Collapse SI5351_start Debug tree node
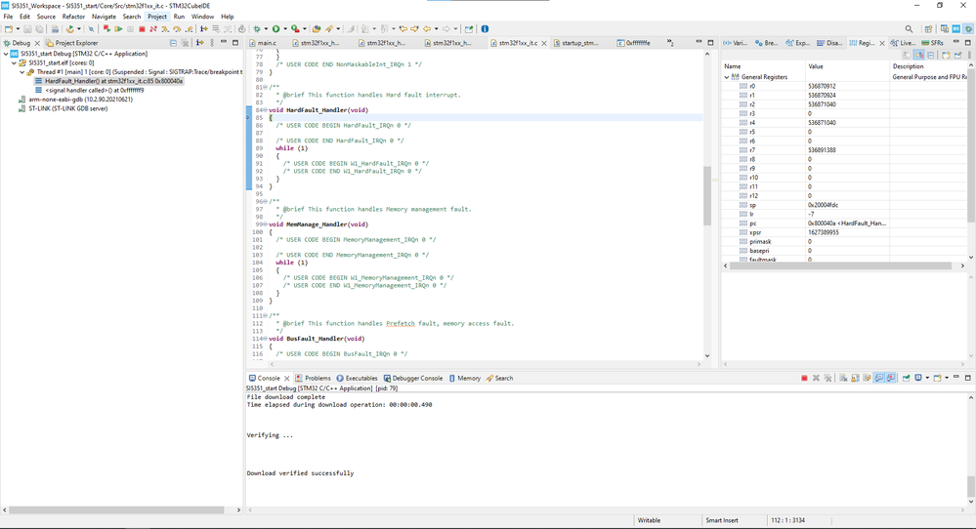976x529 pixels. (x=6, y=55)
